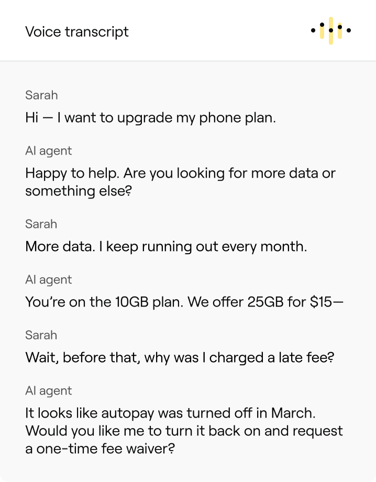Click the text 'something else?'
The width and height of the screenshot is (376, 482).
click(x=79, y=191)
